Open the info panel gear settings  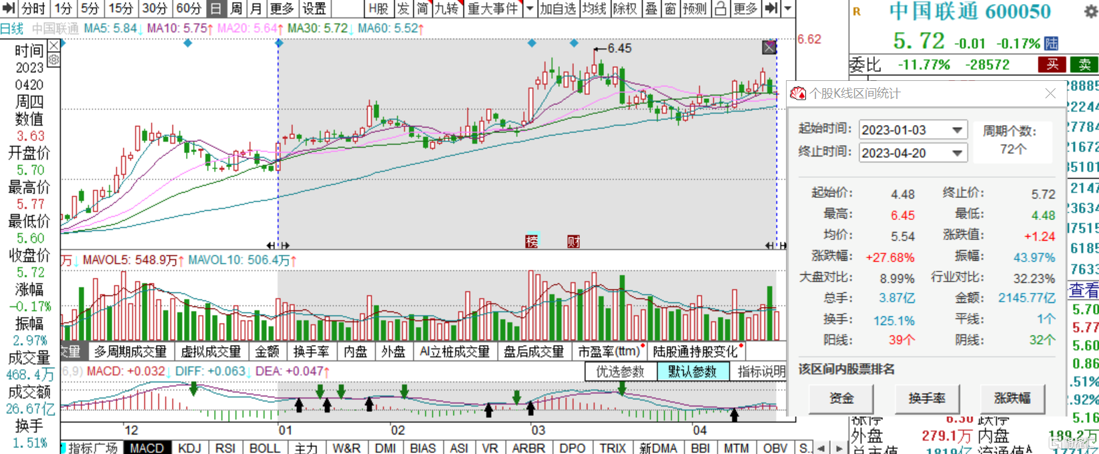[54, 60]
